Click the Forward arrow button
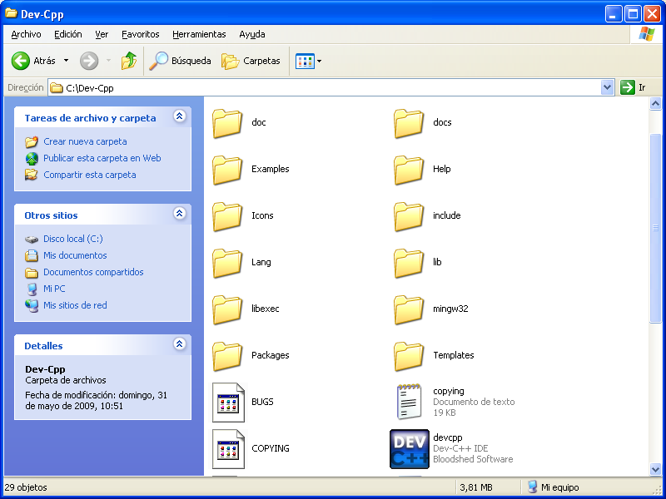666x499 pixels. tap(89, 61)
